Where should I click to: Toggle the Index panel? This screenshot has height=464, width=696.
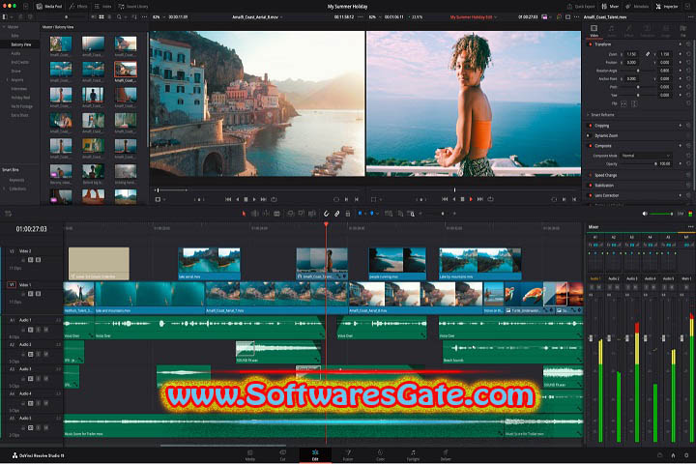103,6
